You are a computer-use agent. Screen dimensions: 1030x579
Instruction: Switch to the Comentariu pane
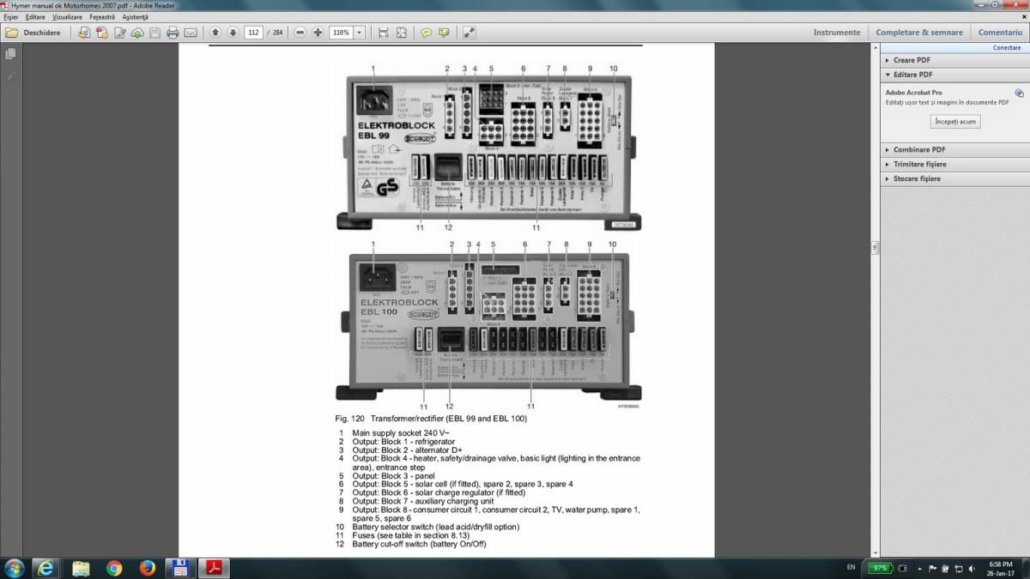1000,33
